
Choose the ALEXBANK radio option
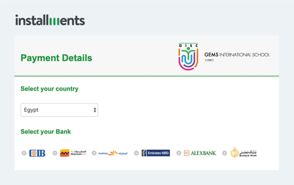click(x=179, y=153)
